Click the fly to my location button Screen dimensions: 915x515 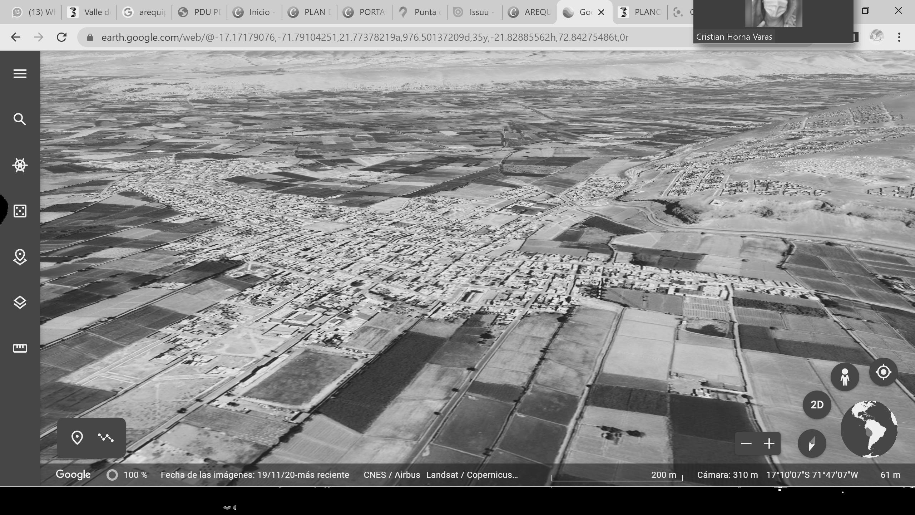883,372
